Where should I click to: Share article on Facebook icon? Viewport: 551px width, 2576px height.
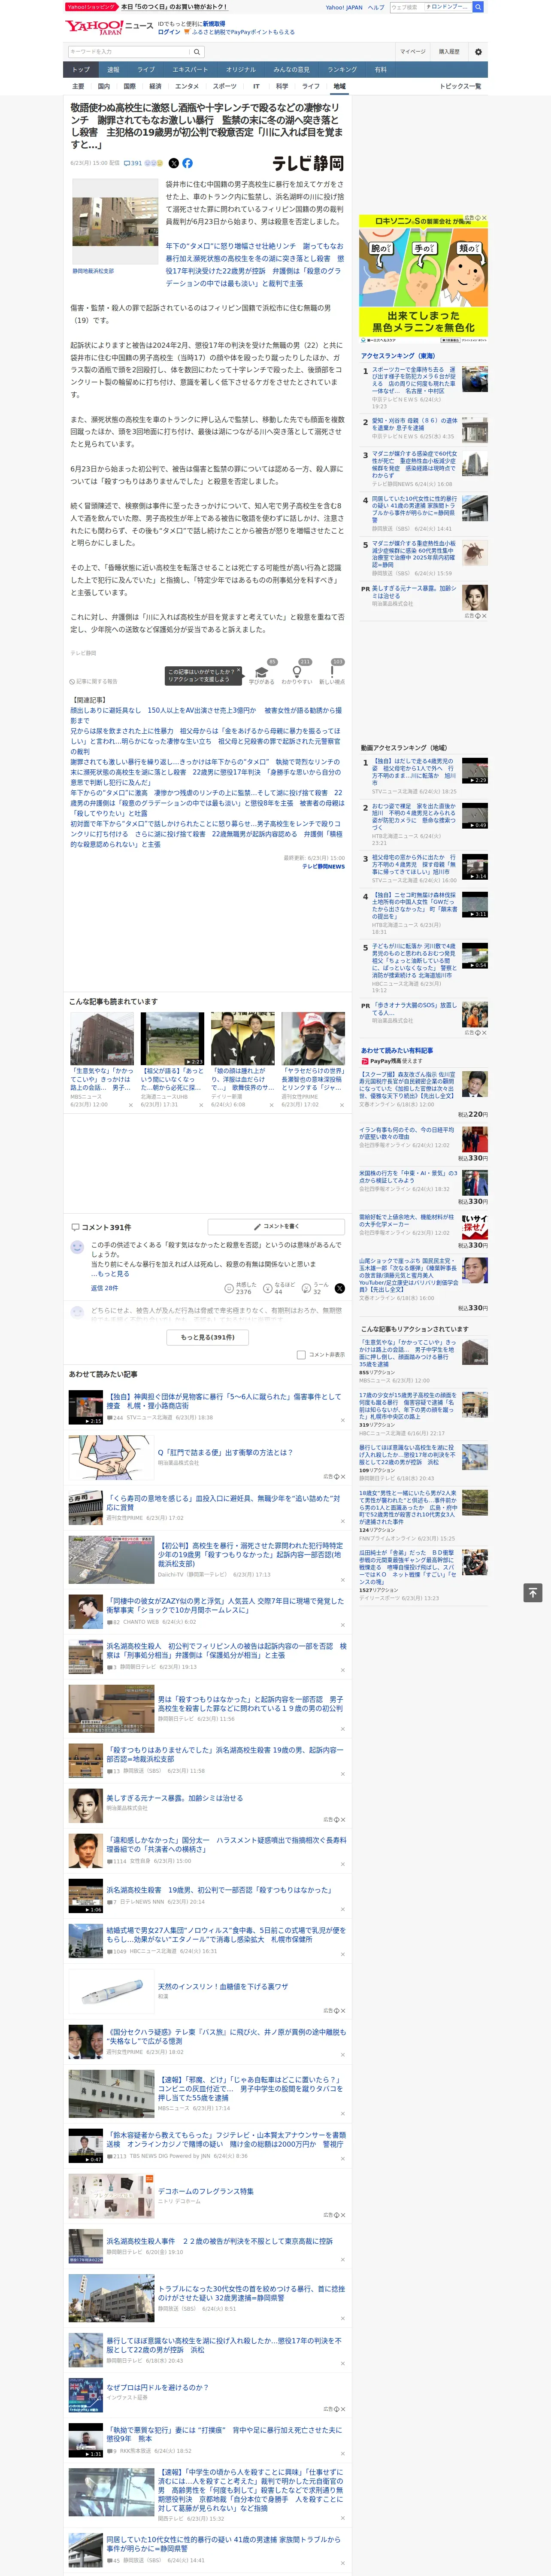click(187, 163)
